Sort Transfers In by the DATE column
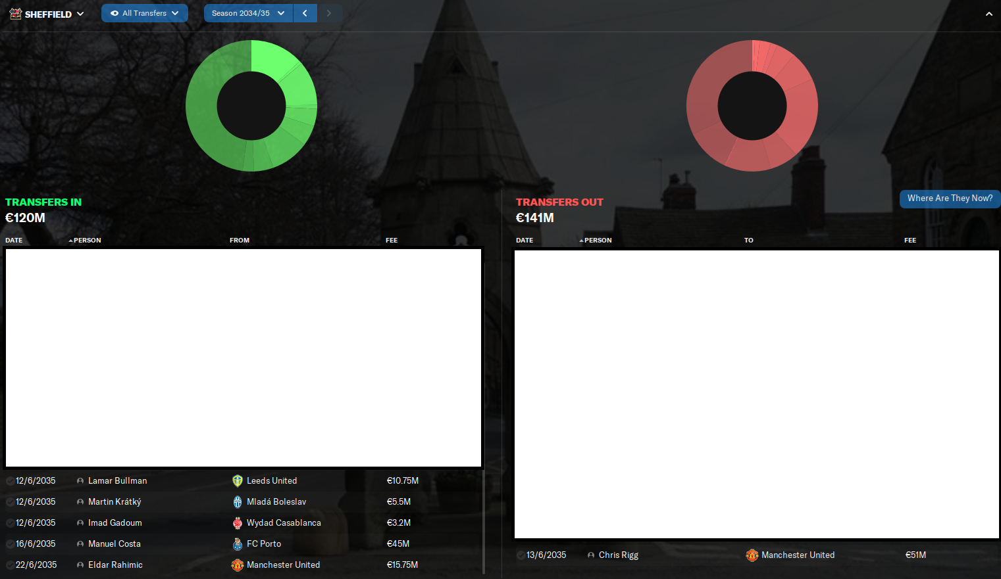 pos(14,241)
